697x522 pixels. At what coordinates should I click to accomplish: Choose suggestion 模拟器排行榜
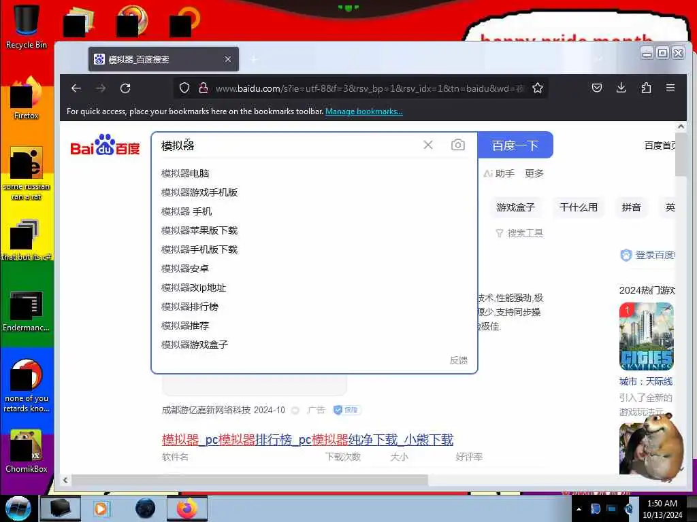coord(190,307)
